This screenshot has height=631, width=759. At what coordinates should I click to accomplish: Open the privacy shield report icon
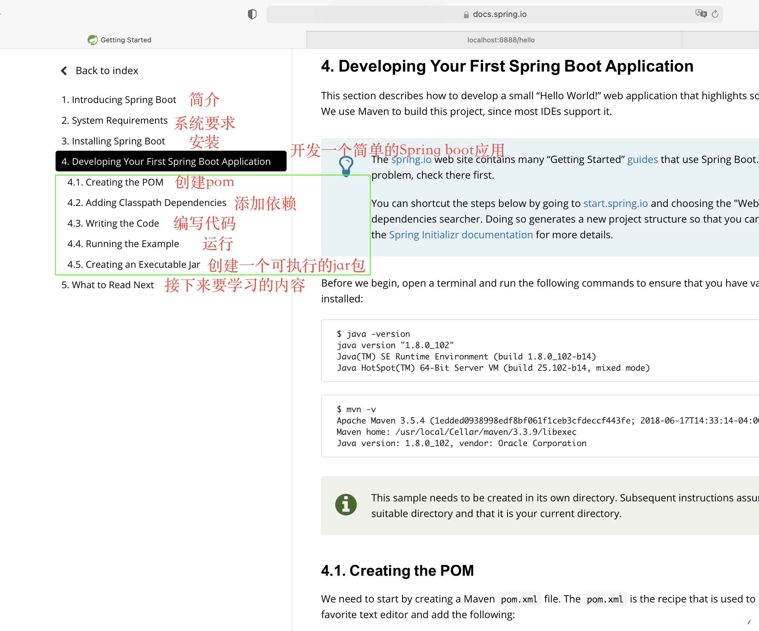point(252,14)
